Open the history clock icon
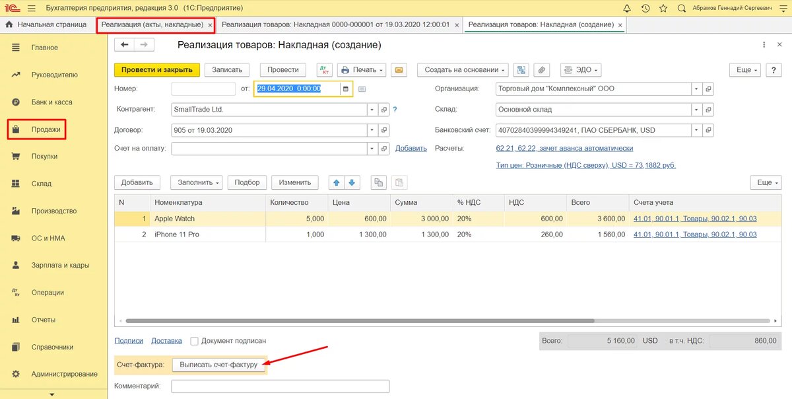 pos(645,8)
